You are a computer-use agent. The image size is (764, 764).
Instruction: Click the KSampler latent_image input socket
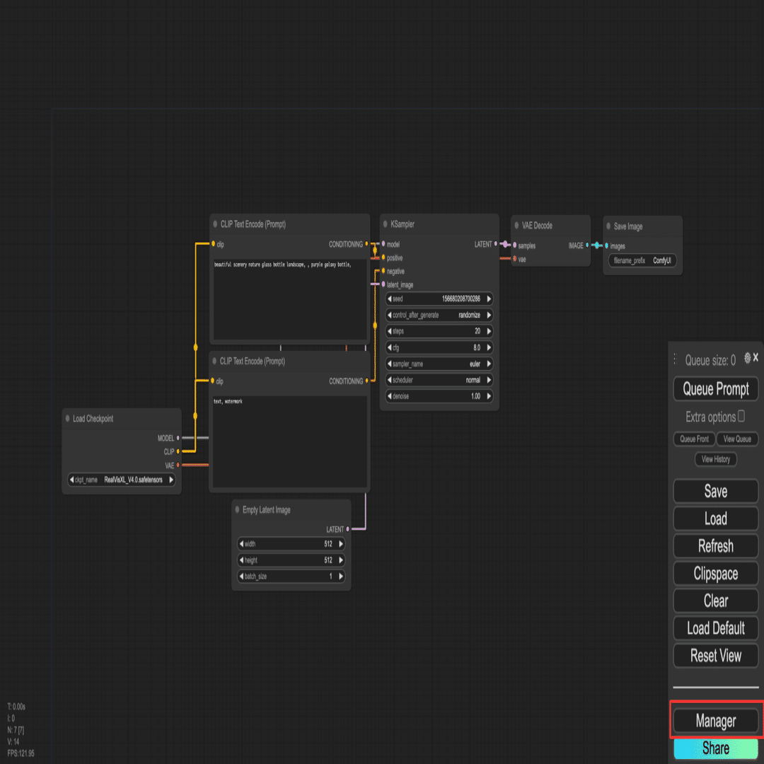[x=383, y=284]
